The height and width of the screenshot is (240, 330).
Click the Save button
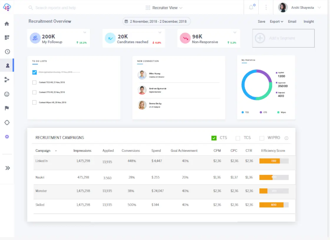(x=261, y=21)
